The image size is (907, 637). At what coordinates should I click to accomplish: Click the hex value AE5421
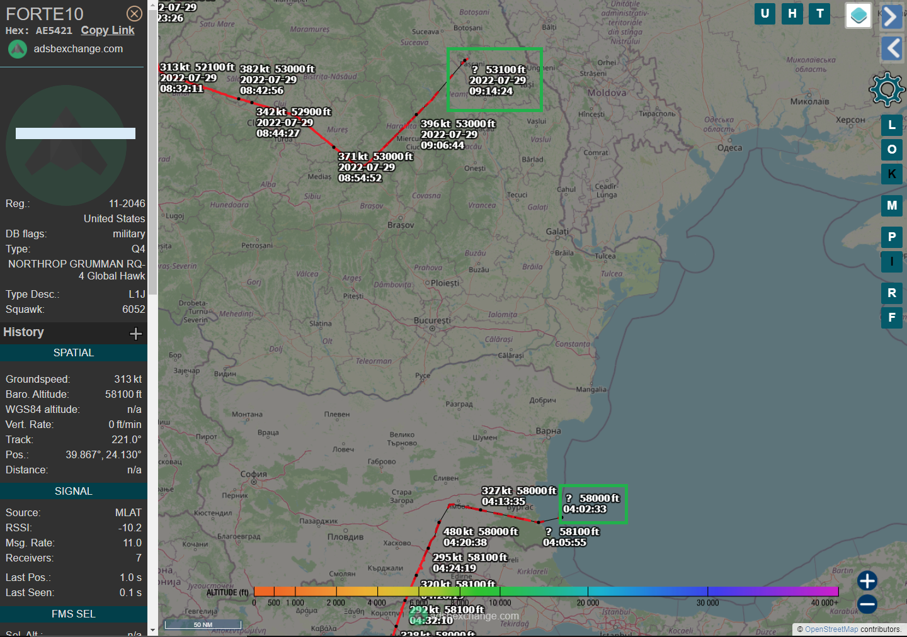54,30
